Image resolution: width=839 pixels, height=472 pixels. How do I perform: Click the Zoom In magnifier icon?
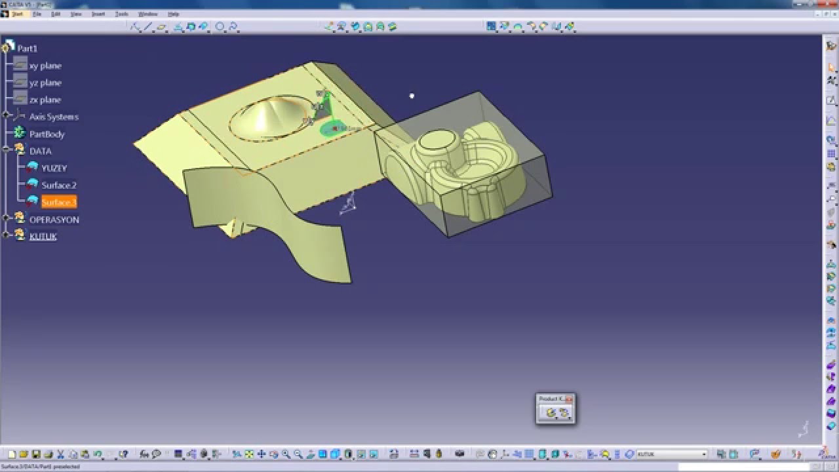coord(286,454)
